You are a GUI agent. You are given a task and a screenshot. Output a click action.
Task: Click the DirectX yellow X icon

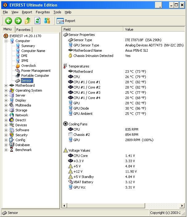(x=12, y=120)
